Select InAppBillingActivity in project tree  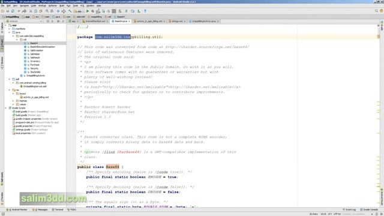[35, 76]
